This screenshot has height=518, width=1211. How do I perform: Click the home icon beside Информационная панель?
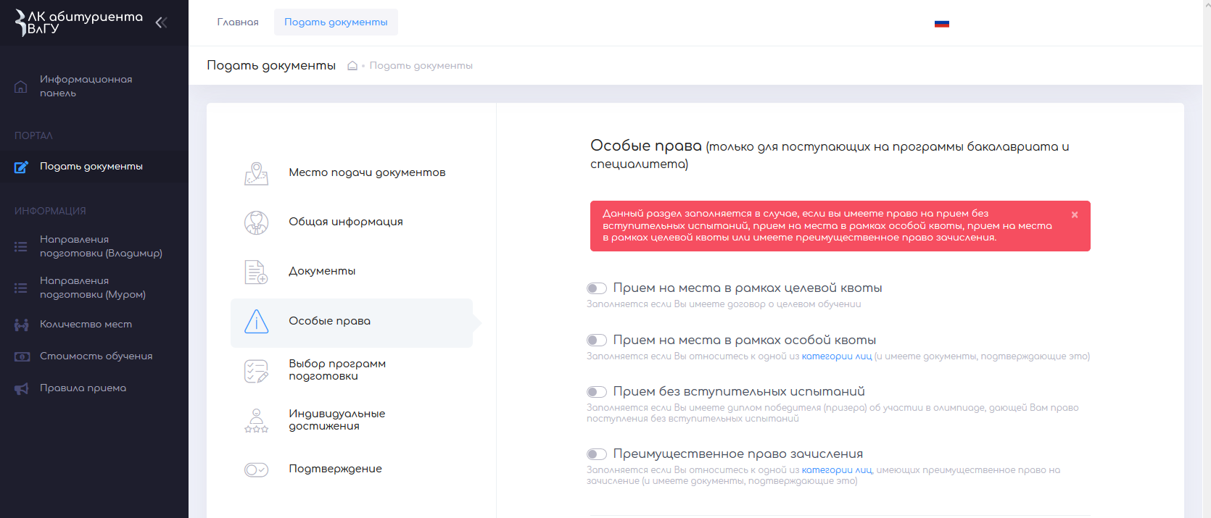pyautogui.click(x=21, y=86)
